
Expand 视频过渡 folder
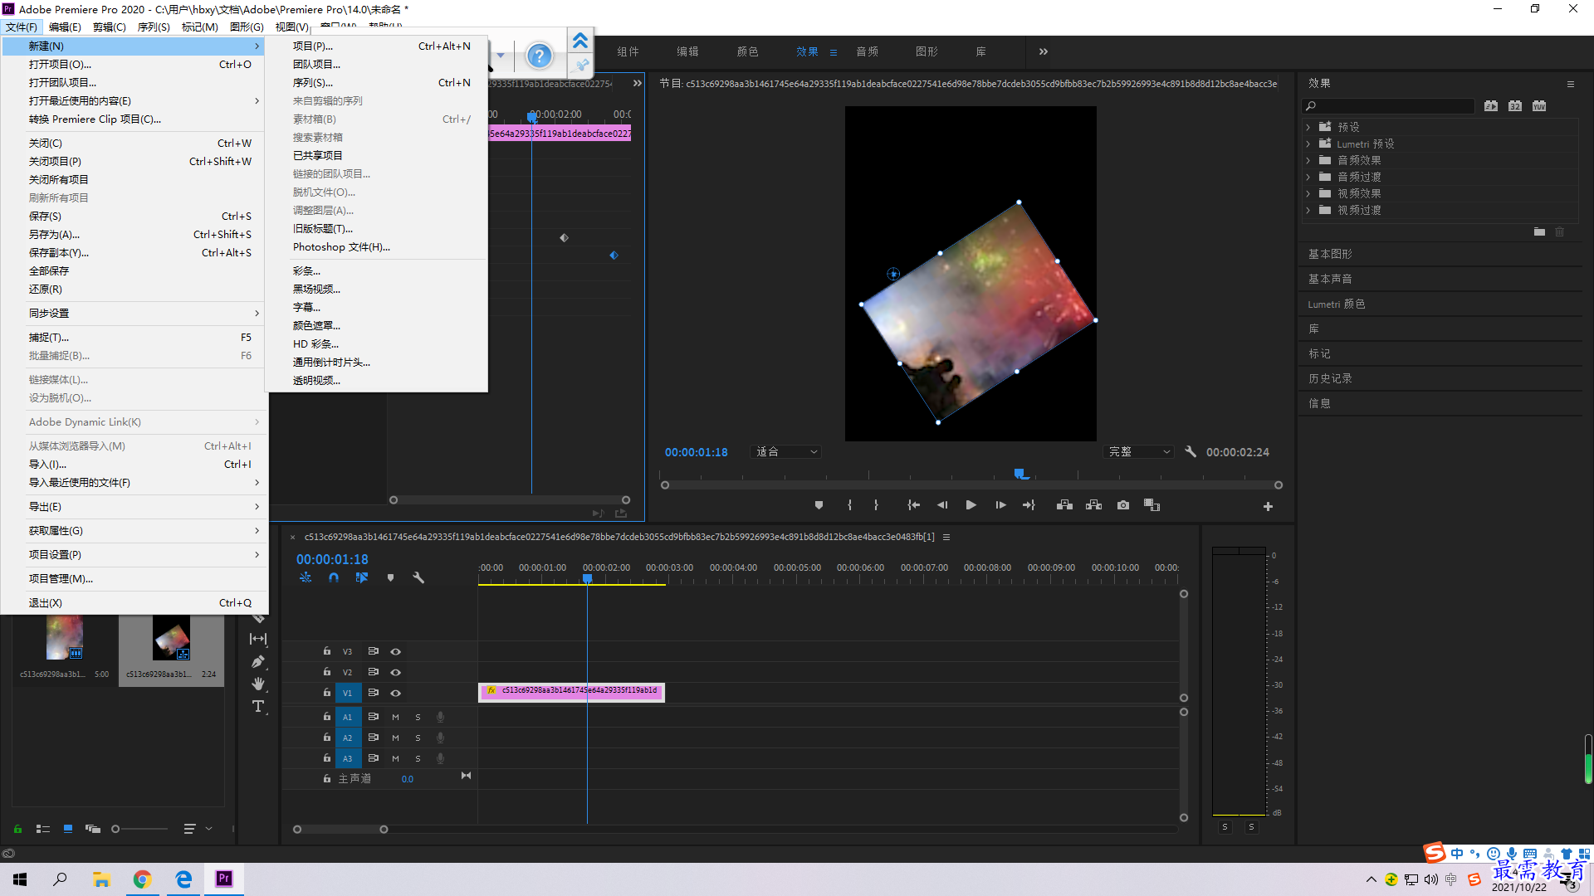(1308, 210)
